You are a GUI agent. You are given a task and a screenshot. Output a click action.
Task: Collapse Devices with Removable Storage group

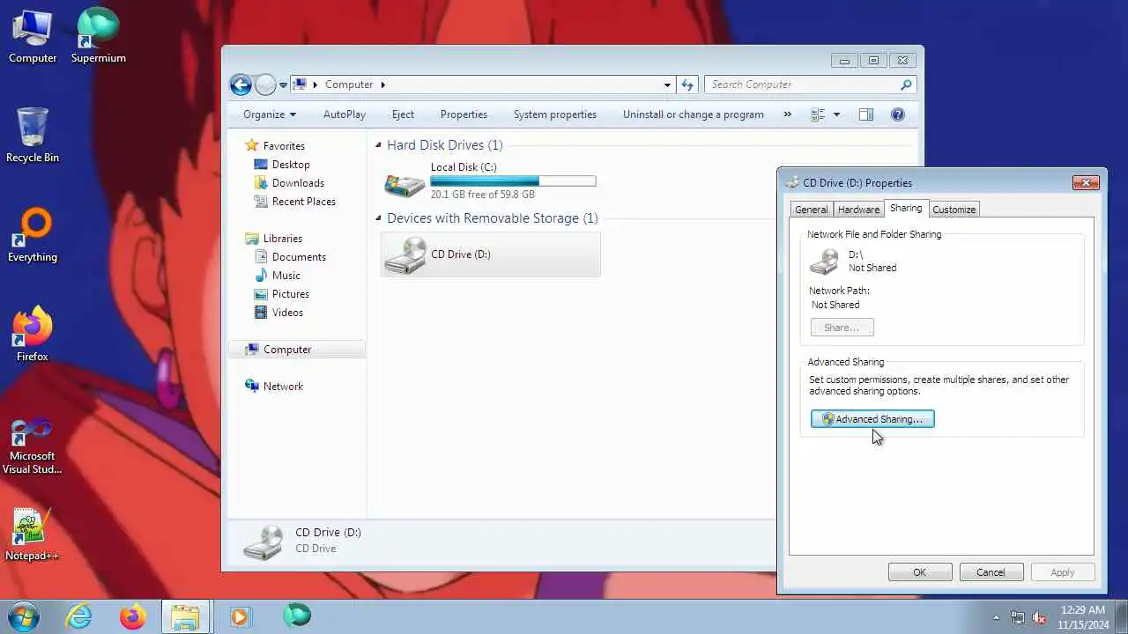378,218
